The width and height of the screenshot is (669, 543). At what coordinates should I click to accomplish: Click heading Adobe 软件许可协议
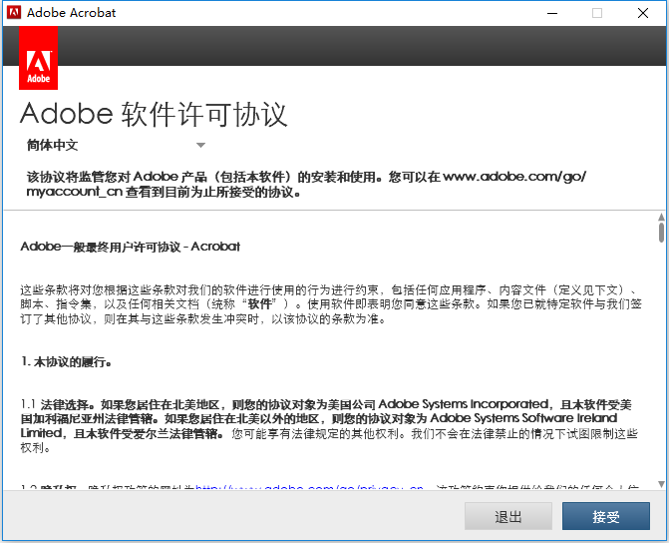[x=154, y=114]
